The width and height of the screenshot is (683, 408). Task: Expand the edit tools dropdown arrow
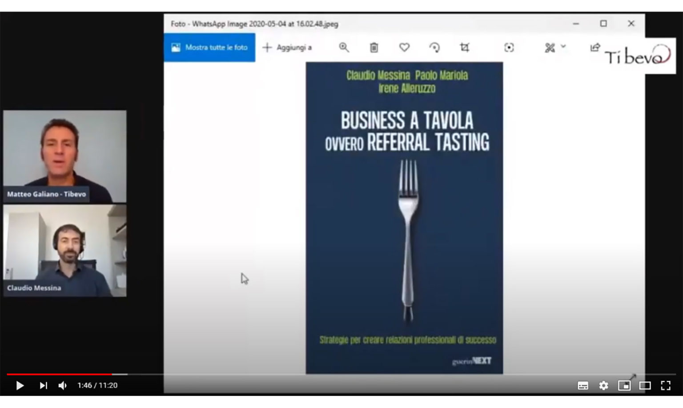pos(563,46)
